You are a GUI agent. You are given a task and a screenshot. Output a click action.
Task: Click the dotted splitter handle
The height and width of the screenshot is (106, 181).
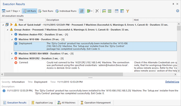point(91,78)
